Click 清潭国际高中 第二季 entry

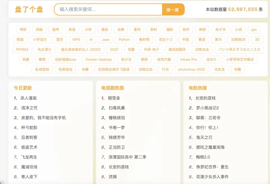pyautogui.click(x=128, y=157)
